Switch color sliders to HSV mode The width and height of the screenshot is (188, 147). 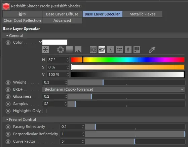(x=102, y=50)
